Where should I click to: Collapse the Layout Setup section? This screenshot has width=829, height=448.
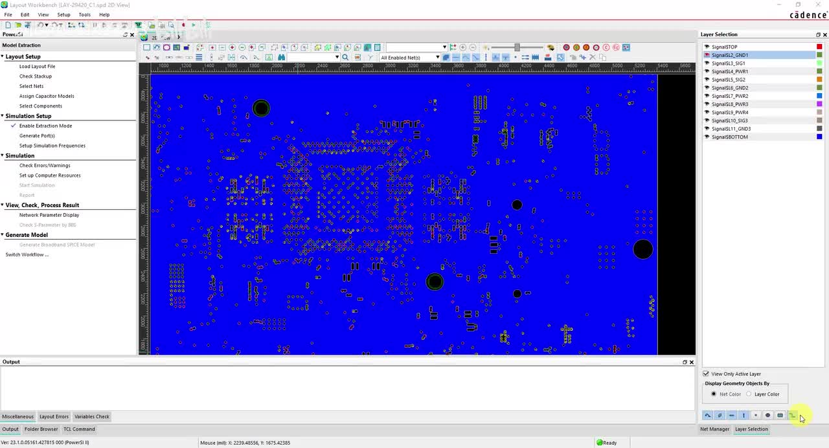3,56
